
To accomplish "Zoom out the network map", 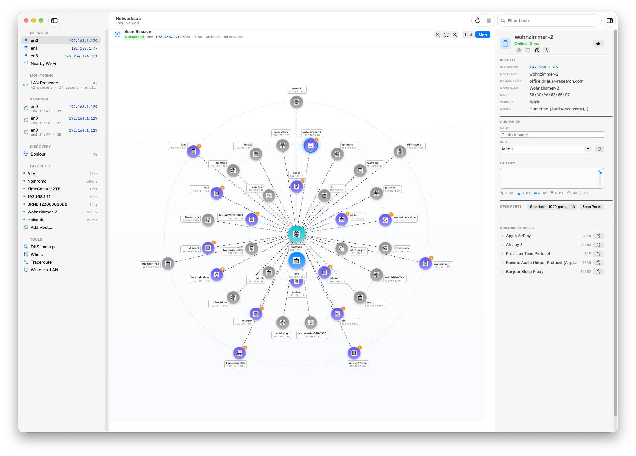I will pyautogui.click(x=438, y=35).
